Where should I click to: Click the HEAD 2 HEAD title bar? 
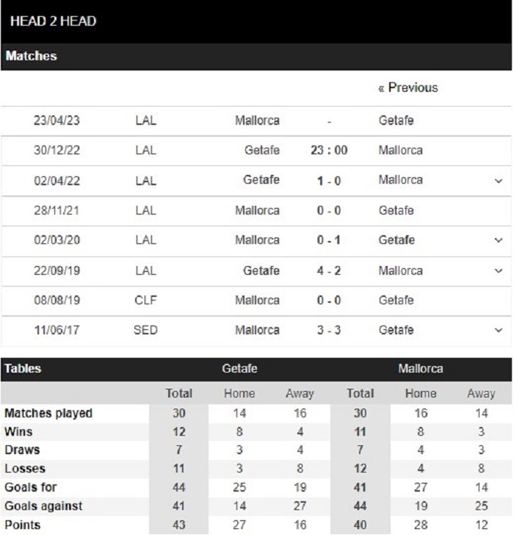(x=256, y=21)
